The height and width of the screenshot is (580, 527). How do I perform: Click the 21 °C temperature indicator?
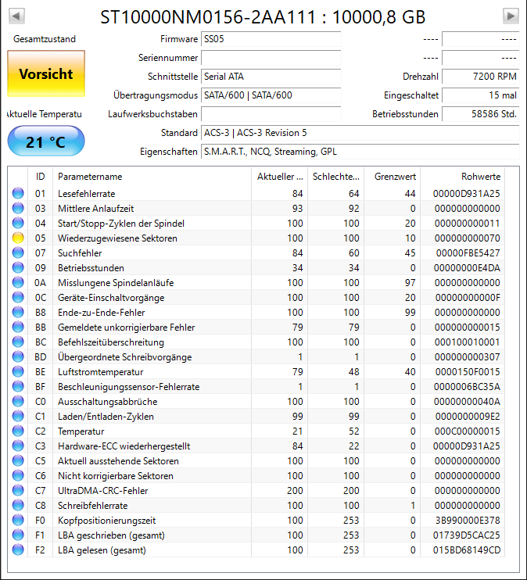[x=46, y=141]
